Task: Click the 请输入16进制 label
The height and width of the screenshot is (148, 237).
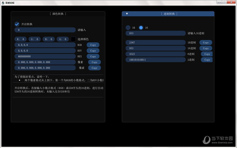Action: (x=196, y=33)
